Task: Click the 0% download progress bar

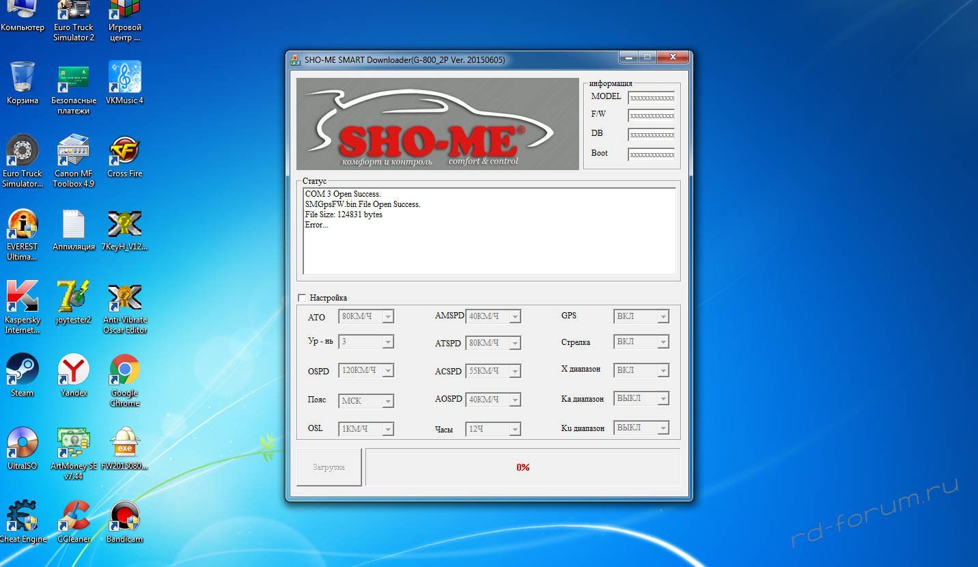Action: coord(523,467)
